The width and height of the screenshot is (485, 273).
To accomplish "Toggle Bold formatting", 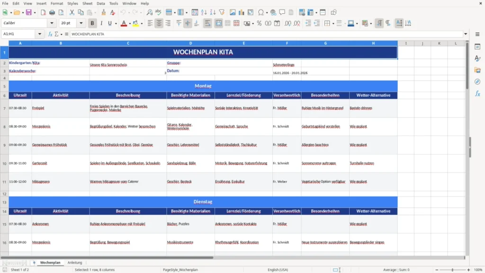I will coord(92,23).
